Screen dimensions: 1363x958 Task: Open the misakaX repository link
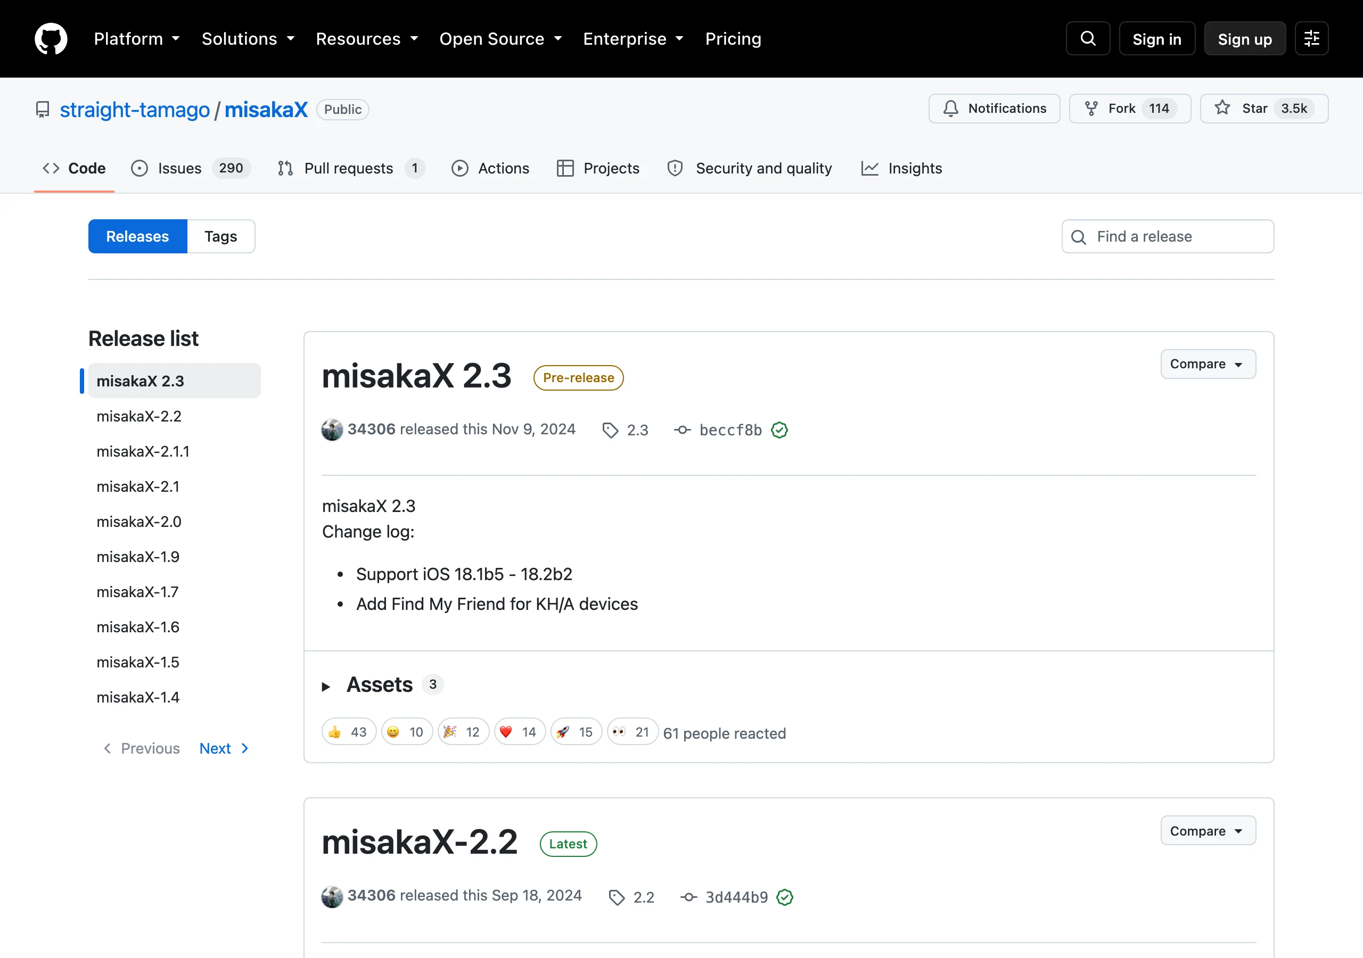[266, 110]
